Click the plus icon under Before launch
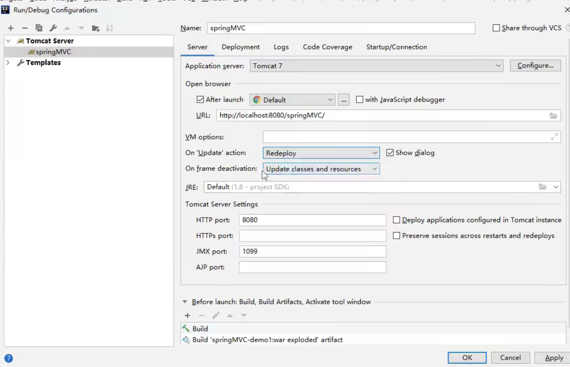Viewport: 570px width, 367px height. pyautogui.click(x=188, y=316)
